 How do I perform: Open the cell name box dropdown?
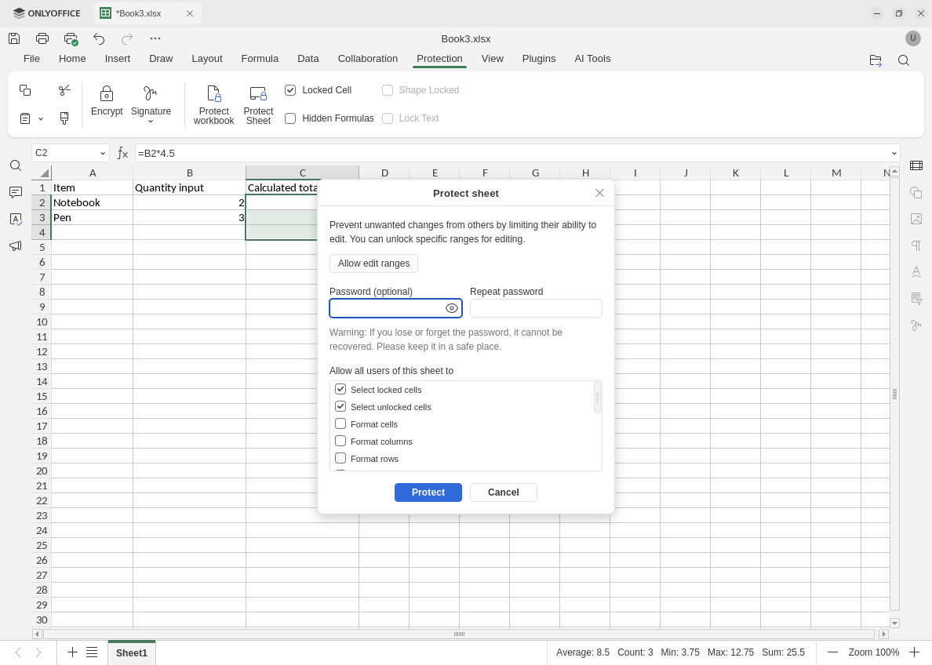[x=102, y=154]
